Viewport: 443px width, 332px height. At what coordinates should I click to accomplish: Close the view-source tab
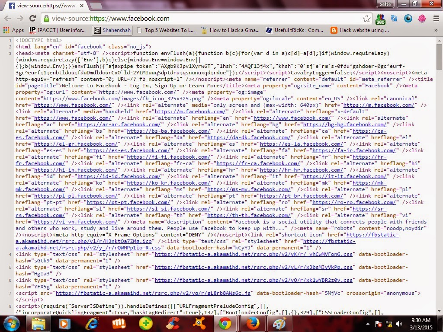(82, 5)
